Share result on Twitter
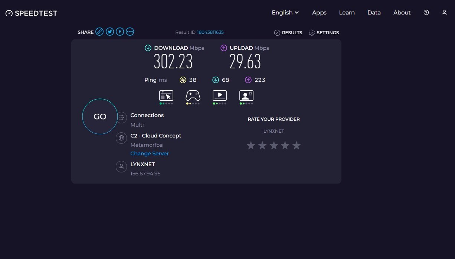 point(109,32)
